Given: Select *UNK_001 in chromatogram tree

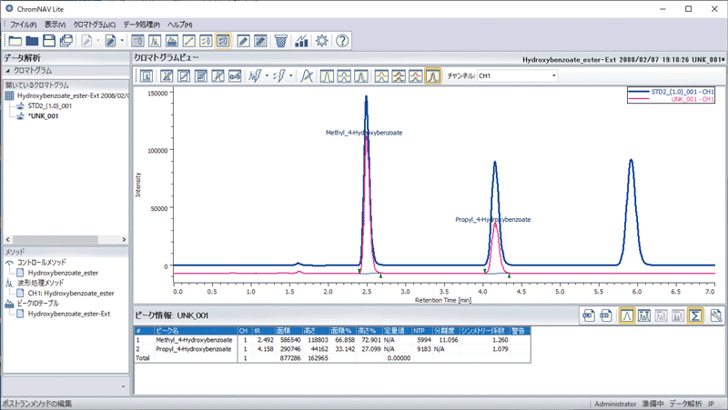Looking at the screenshot, I should [x=43, y=116].
